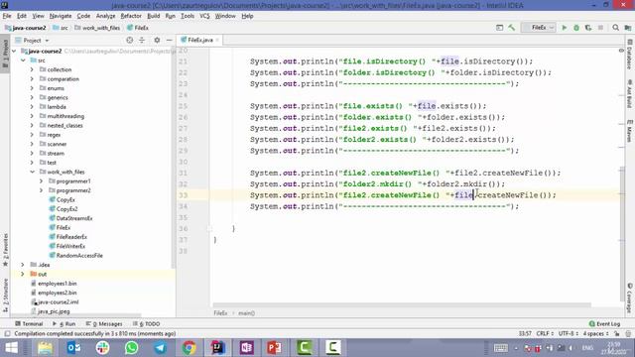
Task: Open Telegram from the taskbar
Action: pyautogui.click(x=160, y=348)
